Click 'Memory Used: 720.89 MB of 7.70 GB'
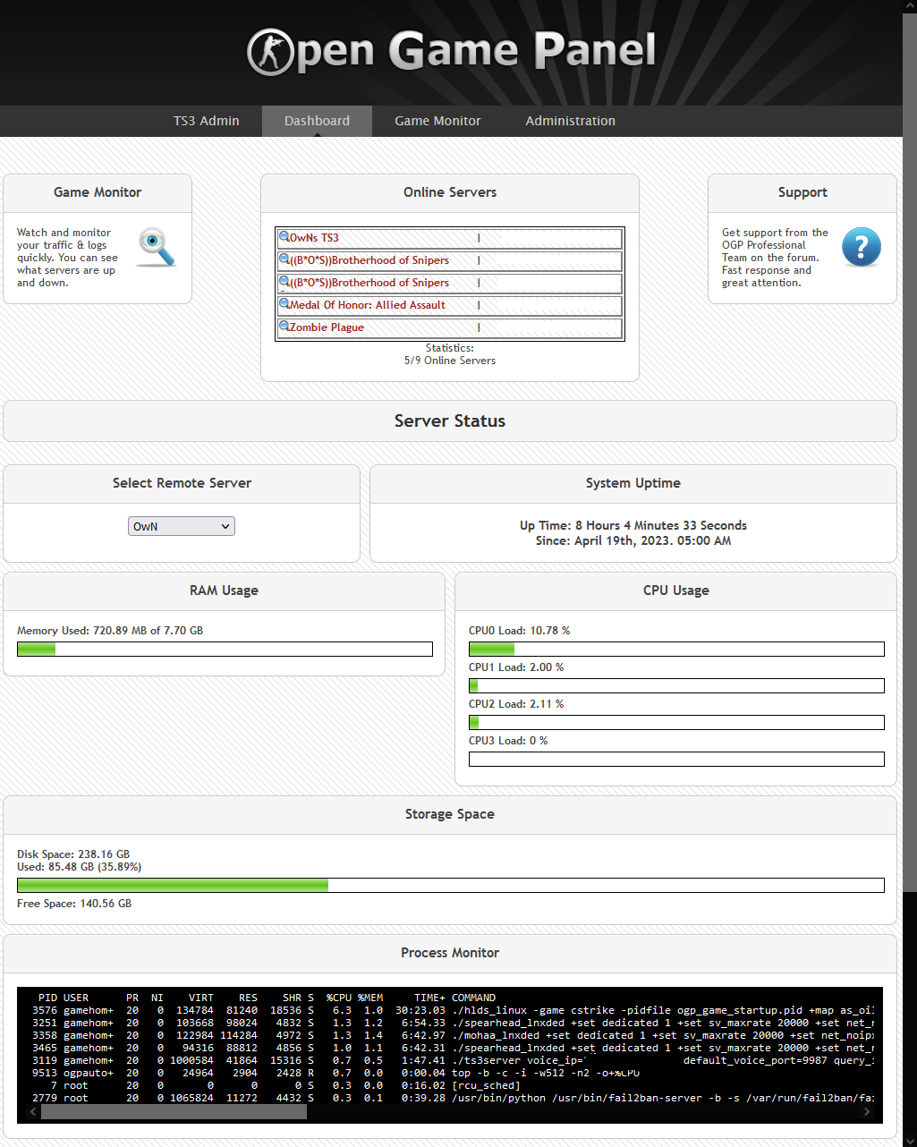Viewport: 917px width, 1147px height. click(110, 631)
